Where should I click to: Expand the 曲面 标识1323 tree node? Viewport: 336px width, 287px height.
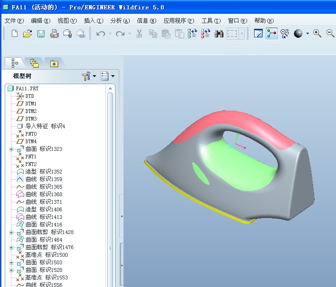[x=11, y=149]
